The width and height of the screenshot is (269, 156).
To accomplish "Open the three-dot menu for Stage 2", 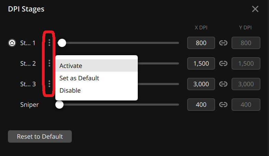I will (x=49, y=63).
